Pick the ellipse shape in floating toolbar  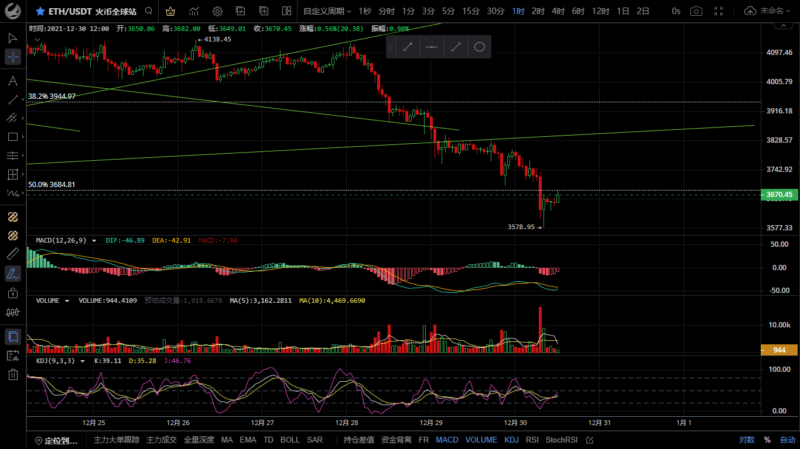[479, 47]
